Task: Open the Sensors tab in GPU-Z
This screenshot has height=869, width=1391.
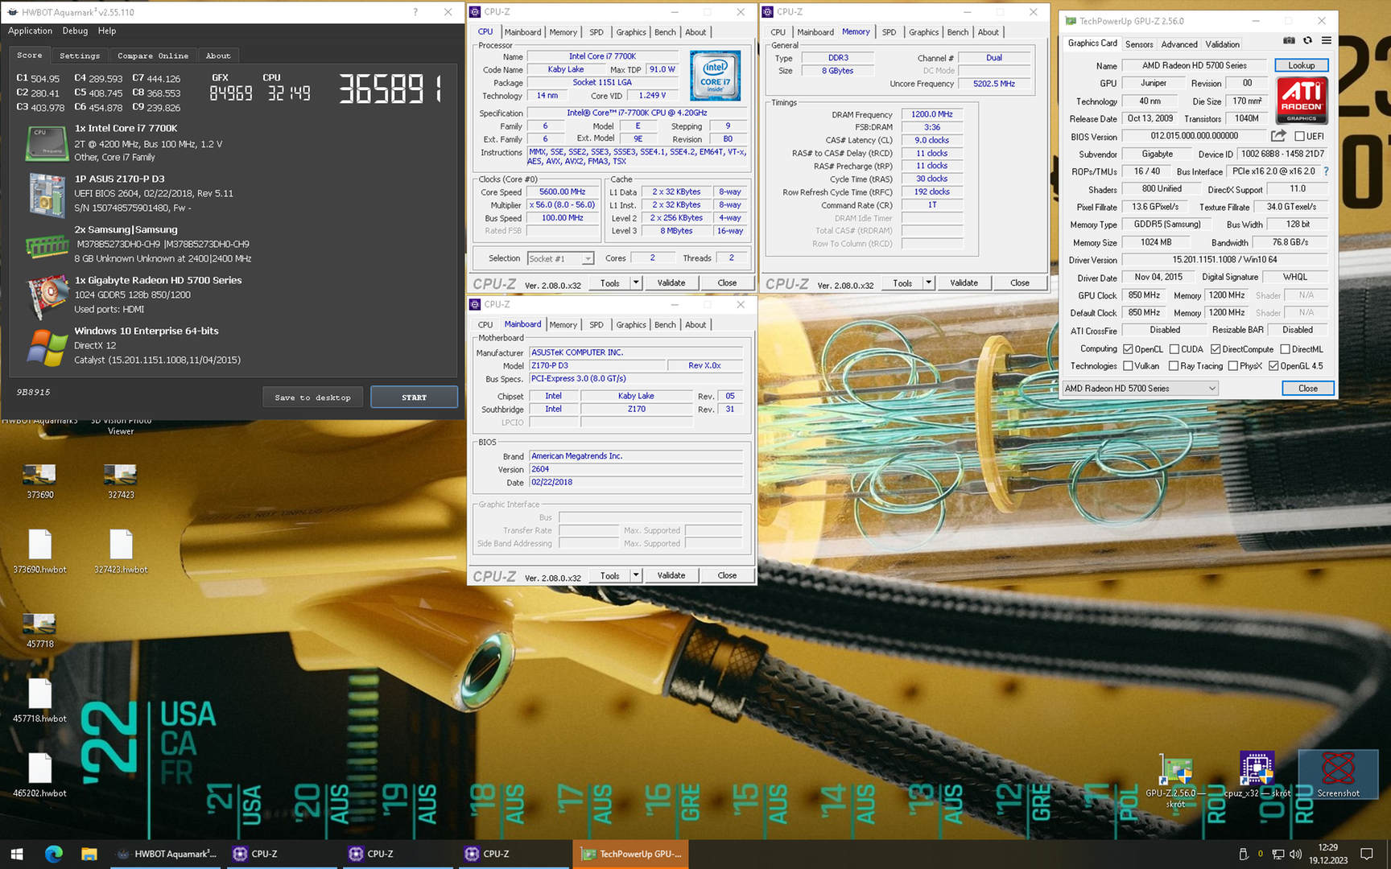Action: coord(1139,44)
